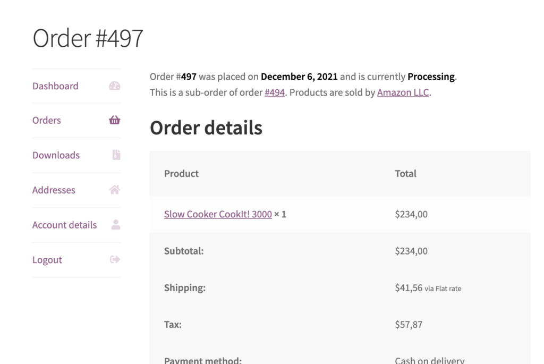Open the Downloads menu item

(x=56, y=155)
